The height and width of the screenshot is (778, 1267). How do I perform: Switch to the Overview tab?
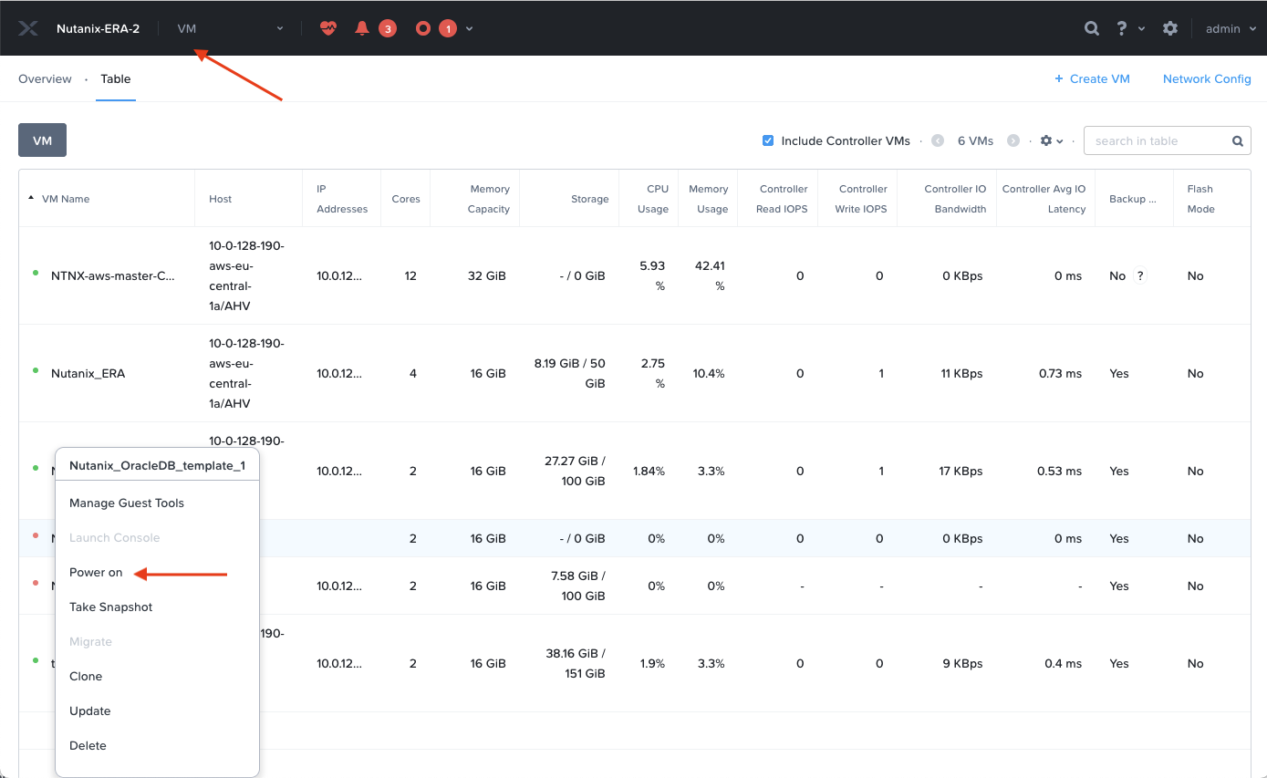[x=45, y=78]
